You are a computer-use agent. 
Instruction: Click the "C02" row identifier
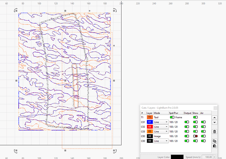click(143, 127)
